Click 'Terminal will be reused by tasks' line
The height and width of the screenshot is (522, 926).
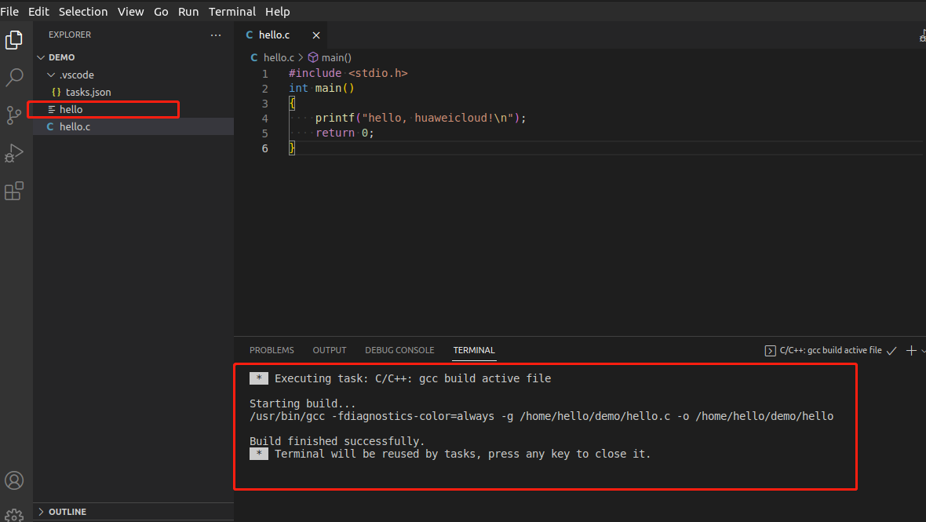tap(462, 454)
